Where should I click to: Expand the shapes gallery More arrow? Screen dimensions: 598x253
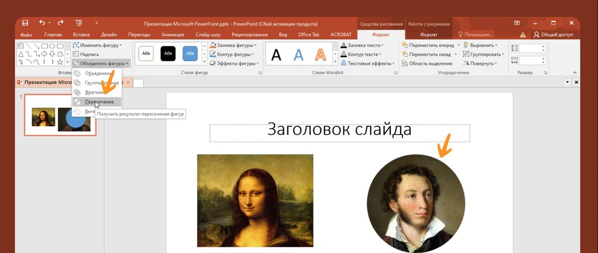tap(68, 62)
